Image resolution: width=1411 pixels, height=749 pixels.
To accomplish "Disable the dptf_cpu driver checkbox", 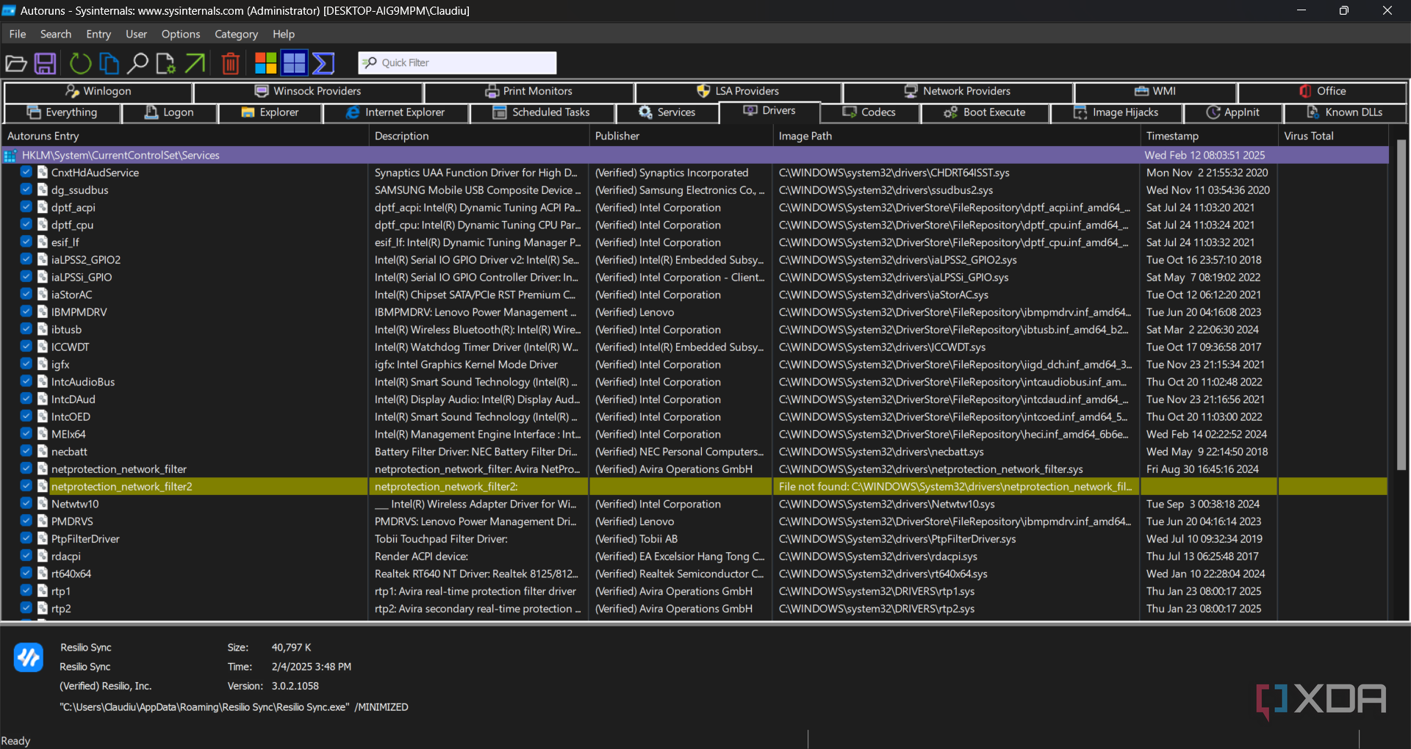I will click(26, 224).
